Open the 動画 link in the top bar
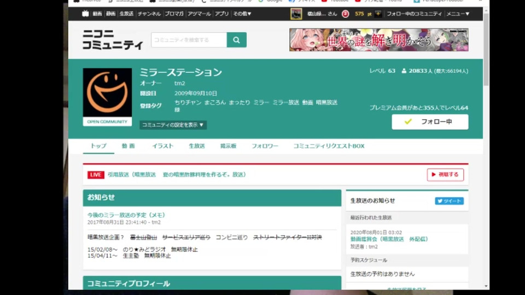 tap(97, 14)
